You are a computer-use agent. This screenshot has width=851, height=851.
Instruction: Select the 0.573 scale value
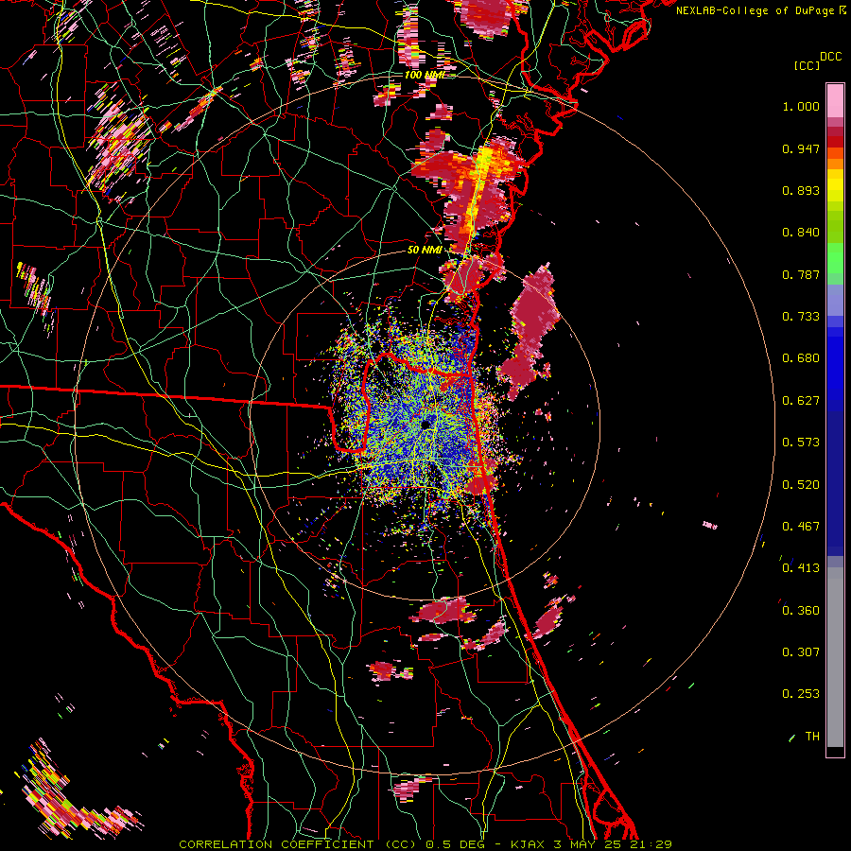pyautogui.click(x=801, y=443)
